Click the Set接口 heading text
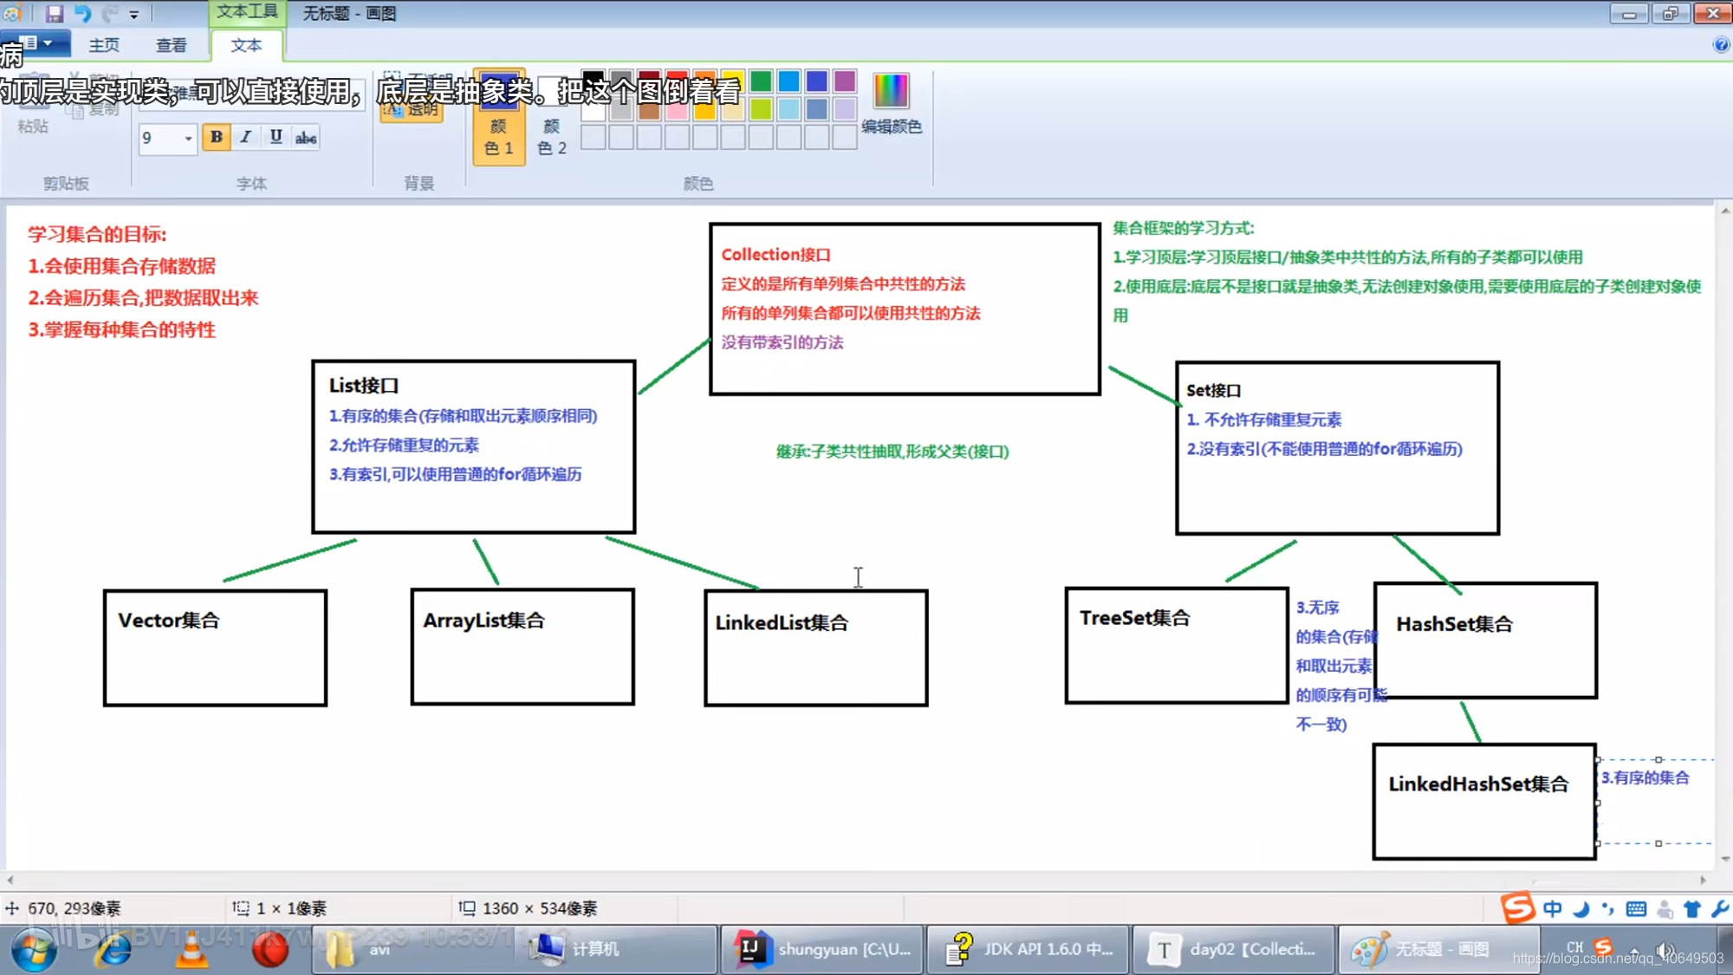Screen dimensions: 1733x975 [x=1214, y=391]
